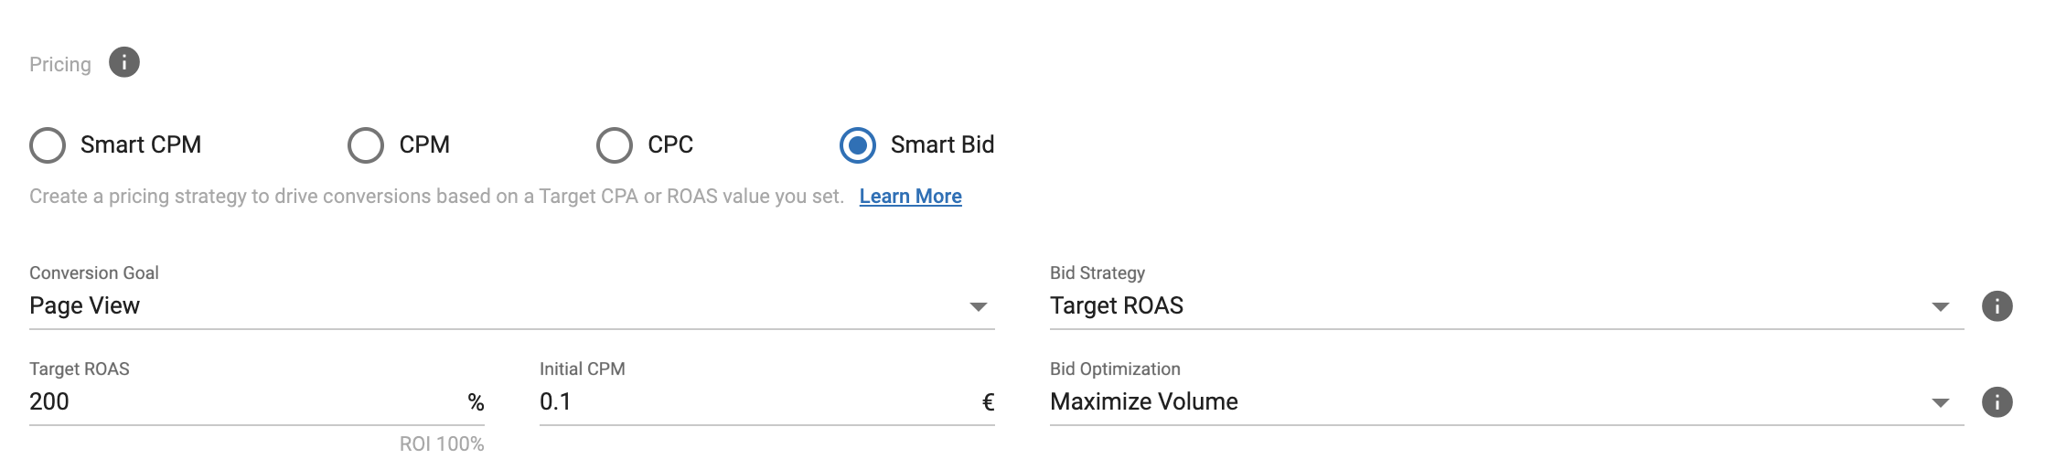Screen dimensions: 2045x459
Task: Open the Bid Strategy info tooltip icon
Action: pos(1997,306)
